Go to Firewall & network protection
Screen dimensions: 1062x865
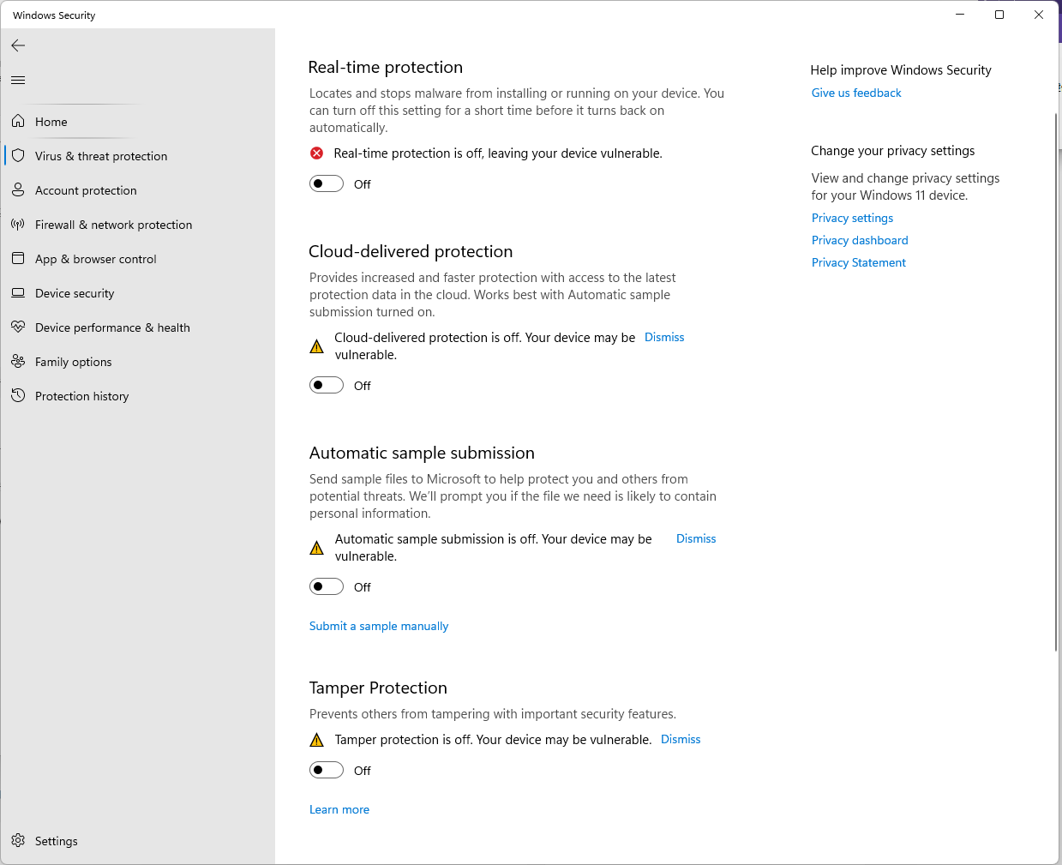click(x=112, y=224)
